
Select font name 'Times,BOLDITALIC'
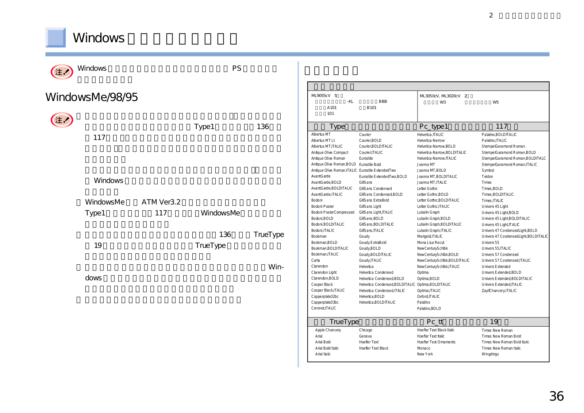[x=498, y=195]
